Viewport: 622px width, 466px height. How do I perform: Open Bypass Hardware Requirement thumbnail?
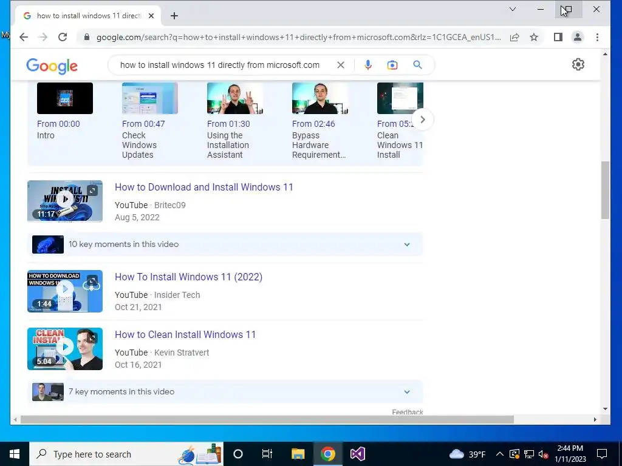320,98
